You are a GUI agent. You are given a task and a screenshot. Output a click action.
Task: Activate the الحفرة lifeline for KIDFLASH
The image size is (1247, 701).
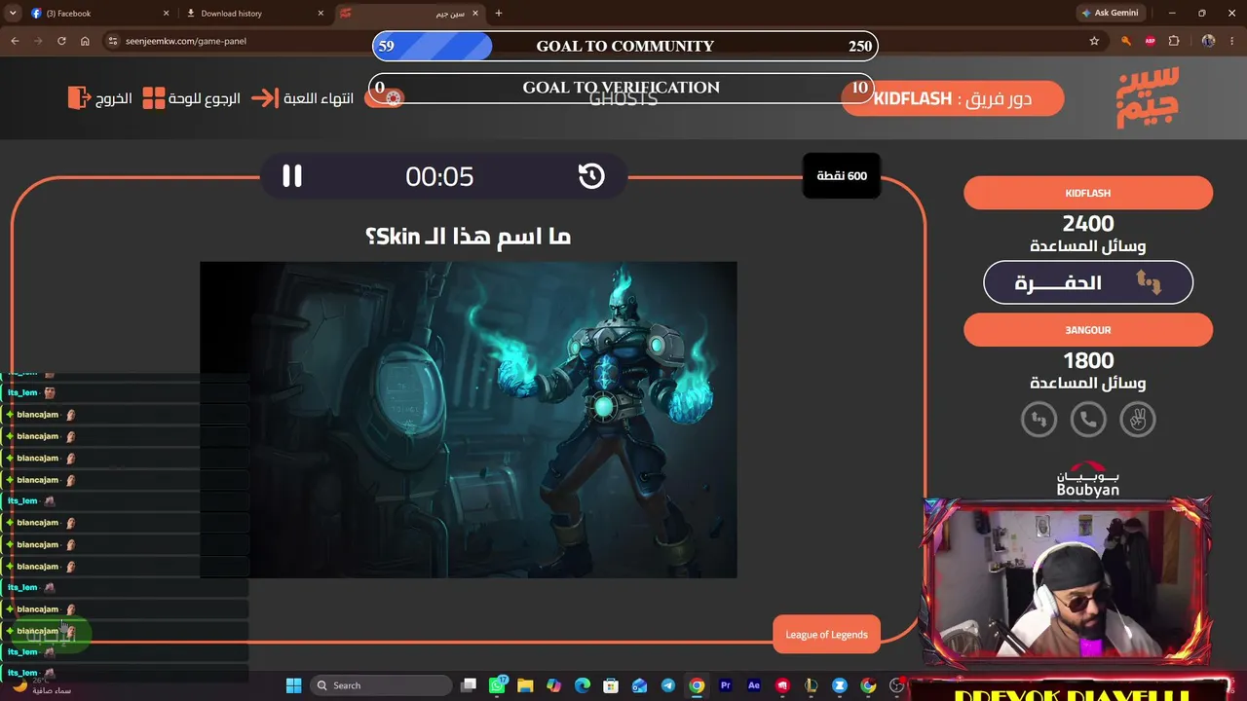[1088, 282]
